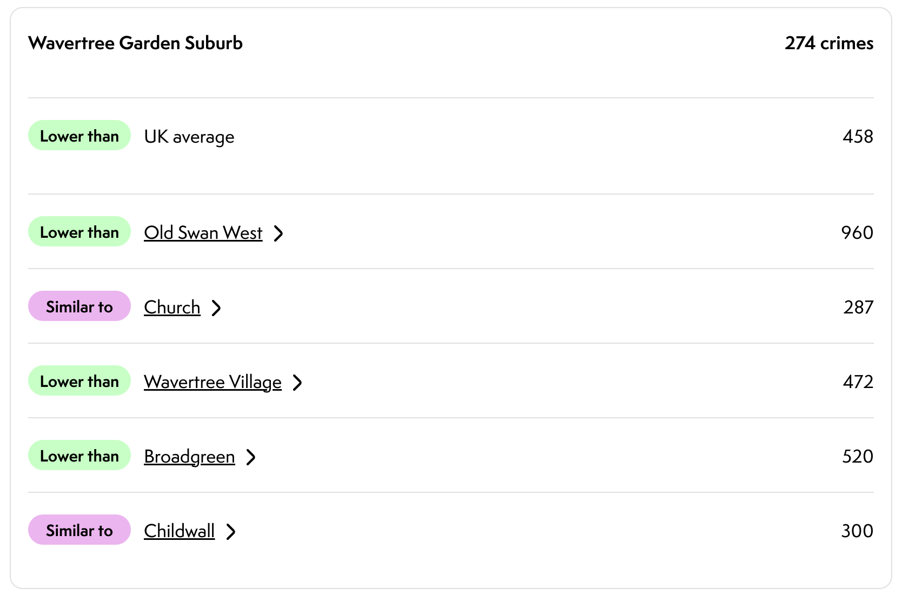Open the Old Swan West link
This screenshot has height=595, width=902.
(203, 233)
